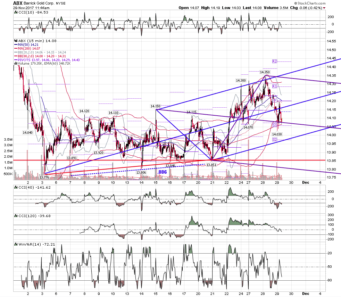The image size is (341, 297).
Task: Select the 13.851 price annotation
Action: [211, 165]
